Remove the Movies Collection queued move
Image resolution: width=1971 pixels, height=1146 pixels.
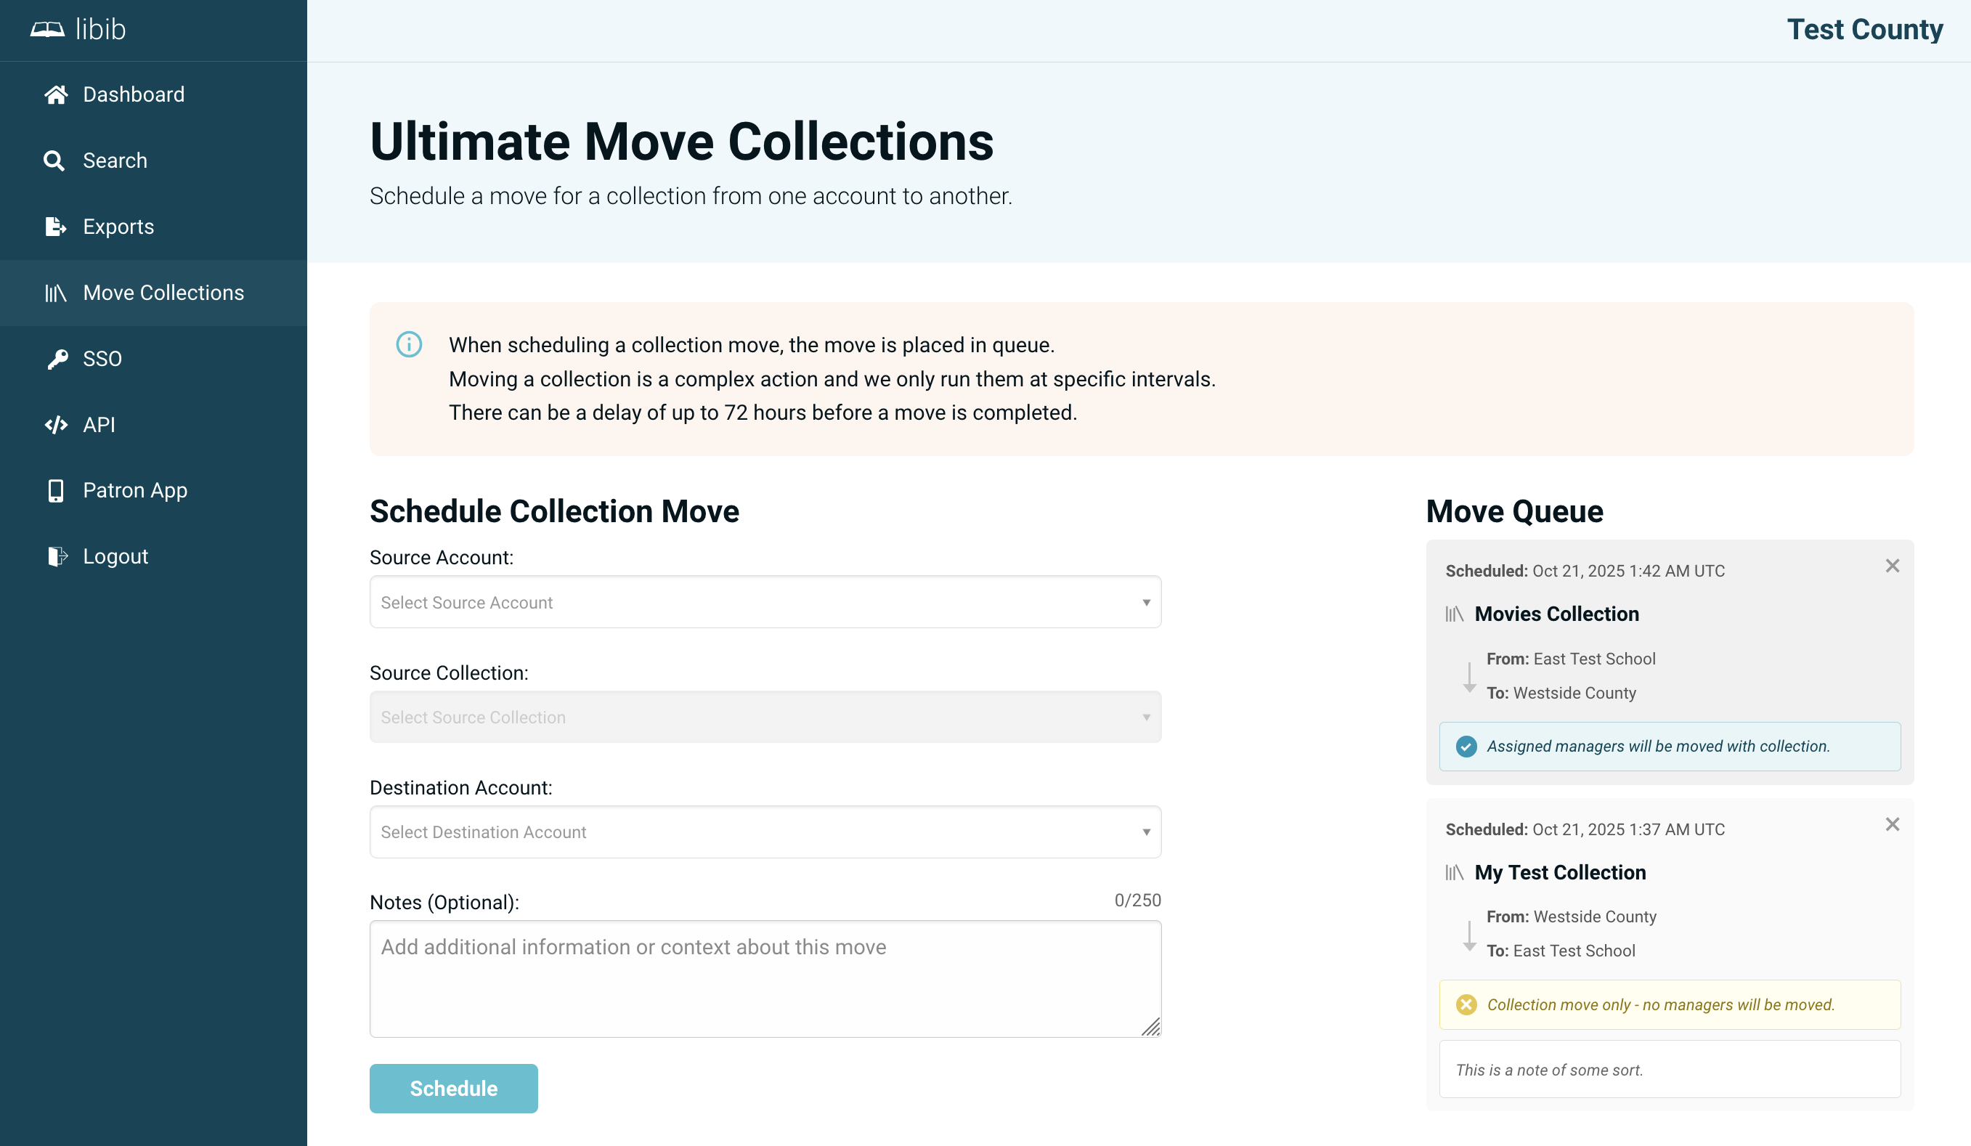pos(1892,566)
